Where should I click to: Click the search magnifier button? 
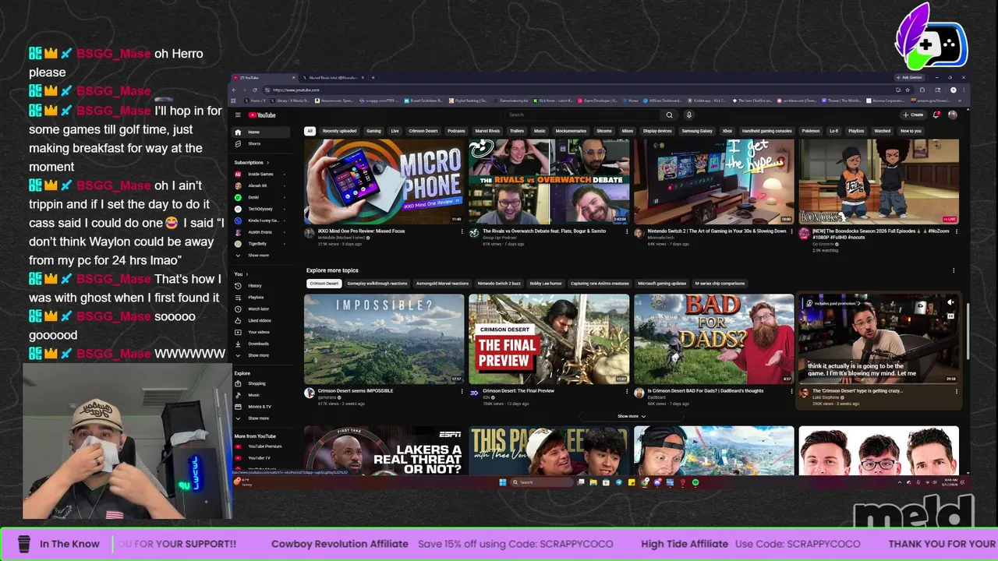click(x=669, y=115)
